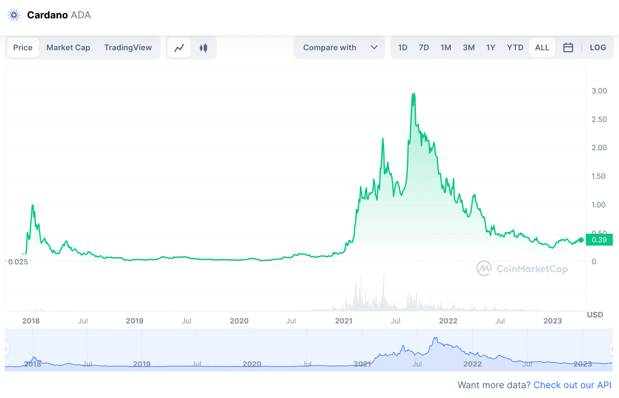
Task: Grab the left handle of range selector
Action: [6, 349]
